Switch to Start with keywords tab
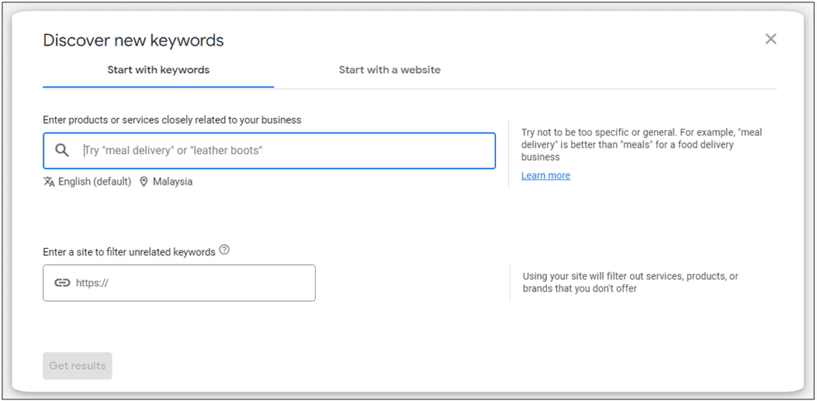Image resolution: width=817 pixels, height=401 pixels. point(158,70)
